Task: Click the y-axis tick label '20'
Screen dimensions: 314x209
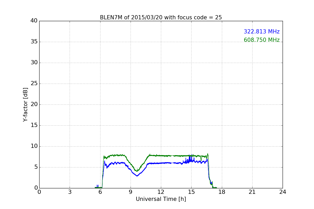Action: [34, 104]
